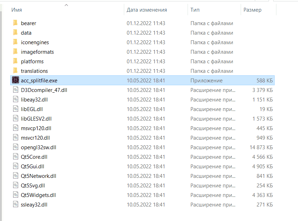Select the translations folder icon

pyautogui.click(x=15, y=70)
